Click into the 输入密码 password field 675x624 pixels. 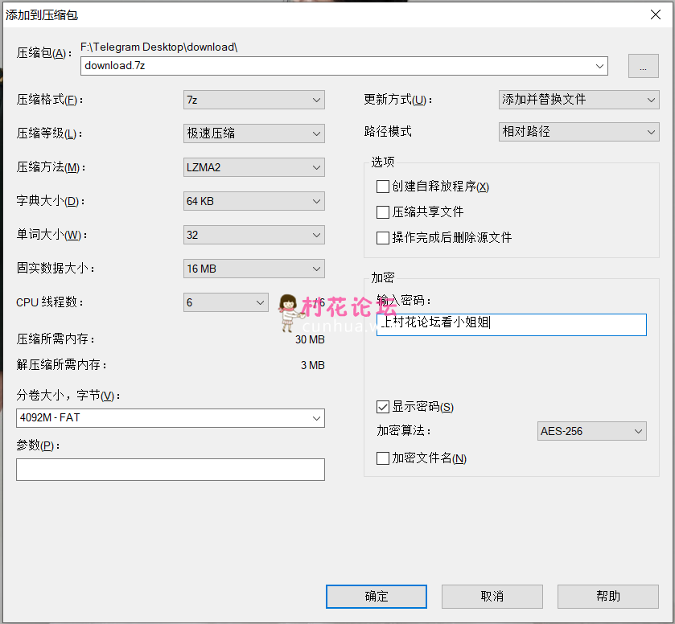(x=512, y=325)
